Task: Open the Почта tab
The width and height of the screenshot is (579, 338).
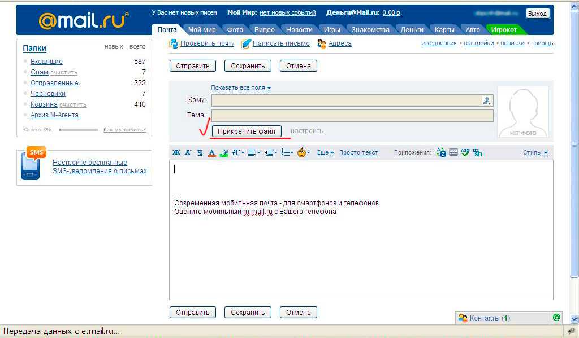Action: 167,29
